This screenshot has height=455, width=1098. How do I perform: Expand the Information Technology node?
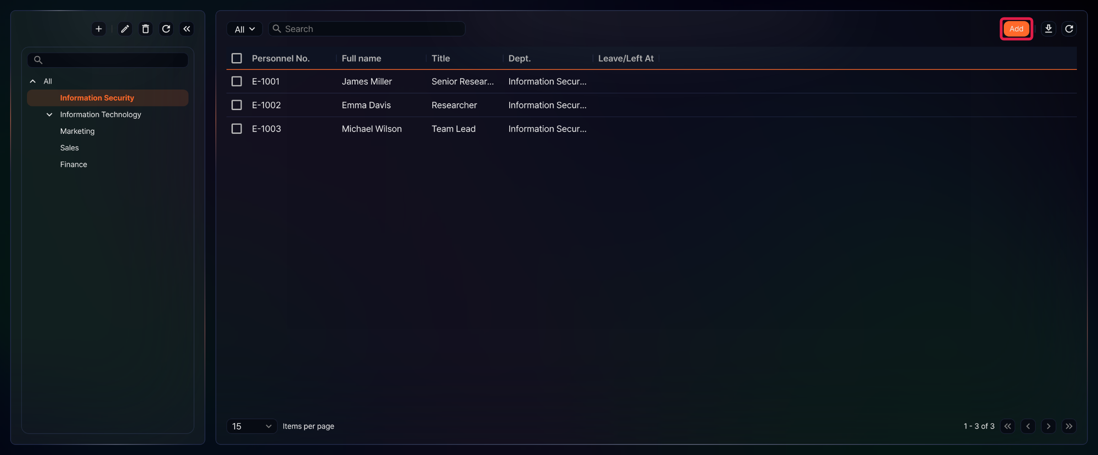pos(49,115)
